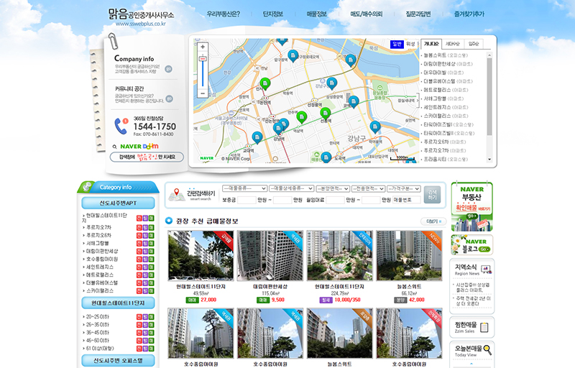The width and height of the screenshot is (575, 368).
Task: Open the 매물종류 dropdown
Action: [x=244, y=188]
